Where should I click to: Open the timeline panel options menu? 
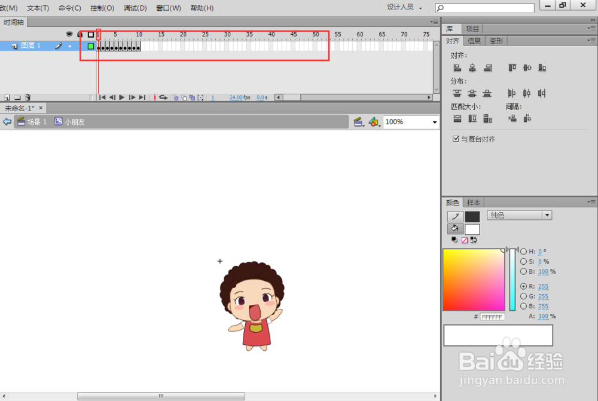point(434,22)
